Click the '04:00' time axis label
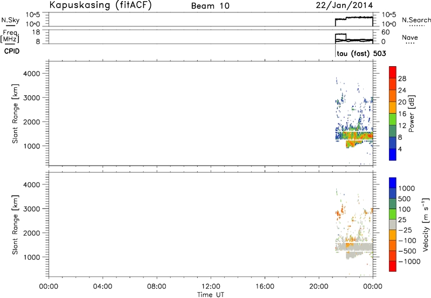 tap(103, 287)
